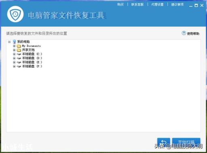Click the 本地磁盘 (D:) drive icon

[x=19, y=58]
